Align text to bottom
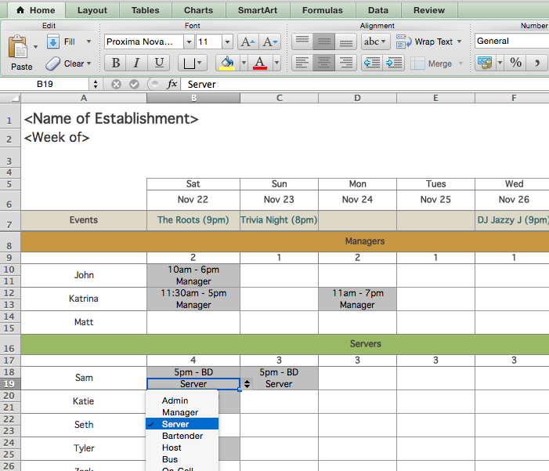This screenshot has height=471, width=549. [x=345, y=42]
